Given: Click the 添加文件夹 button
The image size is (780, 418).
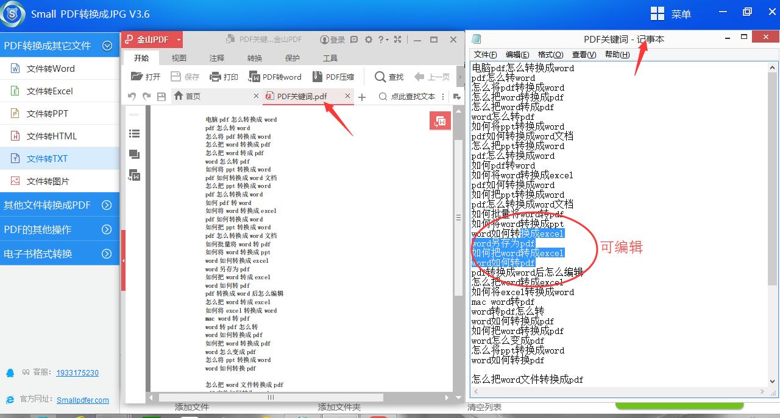Looking at the screenshot, I should (x=339, y=407).
